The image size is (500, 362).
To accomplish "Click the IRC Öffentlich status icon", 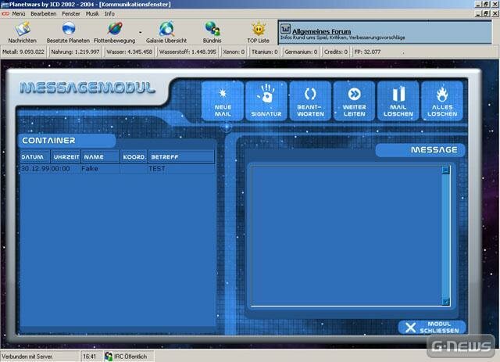I will coord(109,357).
